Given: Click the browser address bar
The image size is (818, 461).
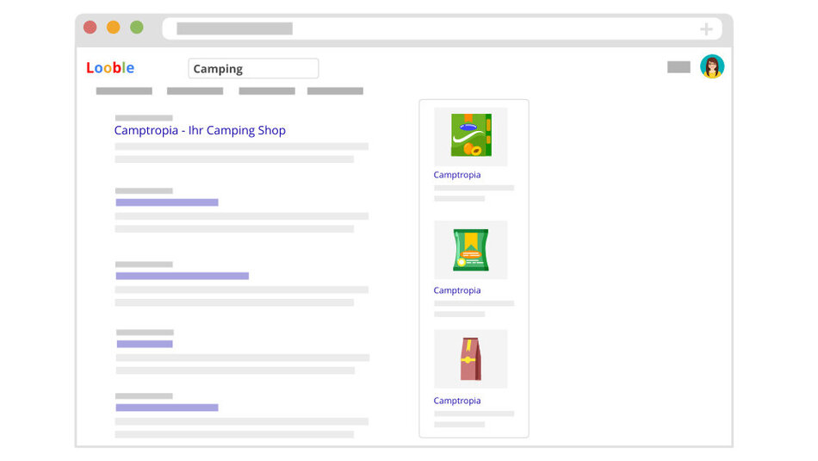Looking at the screenshot, I should click(x=443, y=28).
